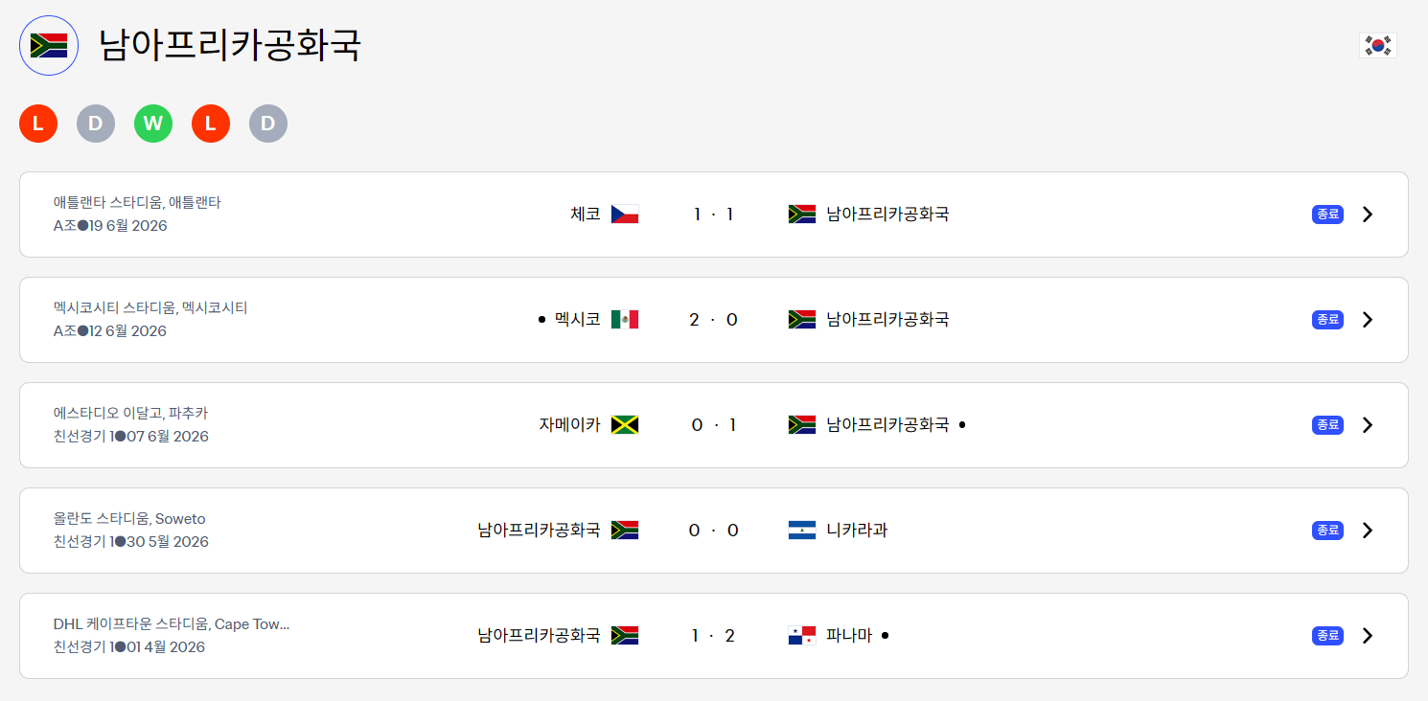Click the 종료 badge on the Czech match
Screen dimensions: 1428x701
[1327, 215]
